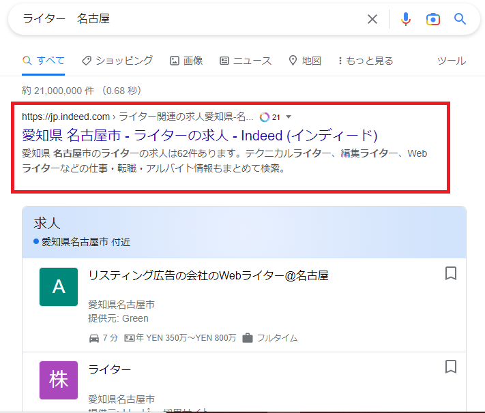Switch to the 画像 tab
This screenshot has height=413, width=485.
(186, 61)
